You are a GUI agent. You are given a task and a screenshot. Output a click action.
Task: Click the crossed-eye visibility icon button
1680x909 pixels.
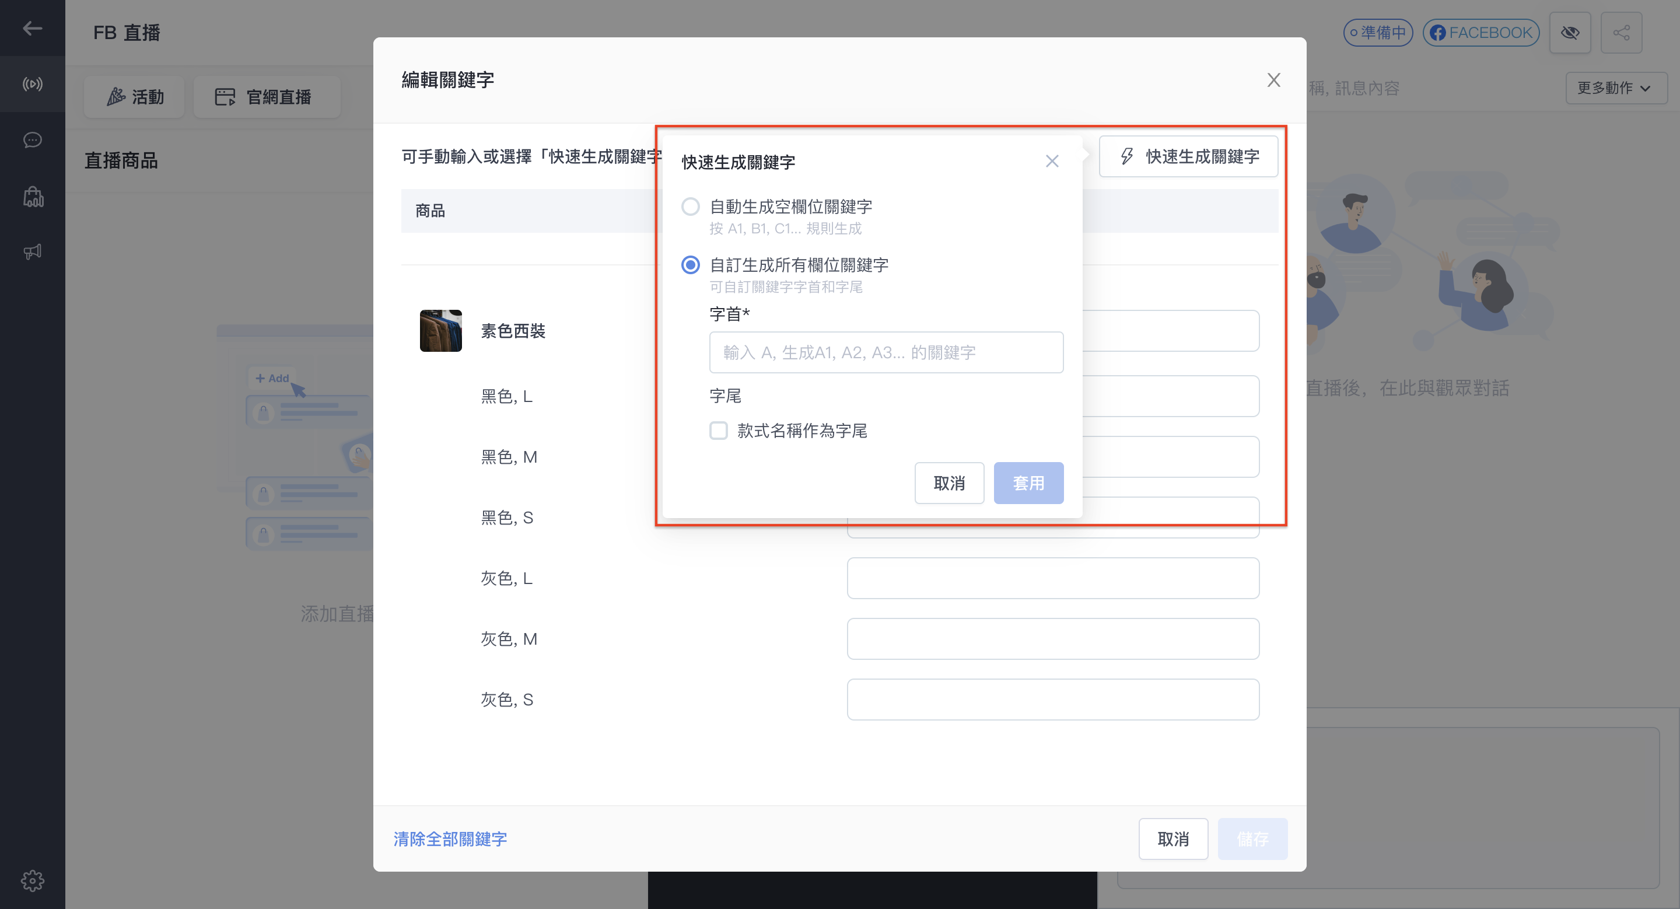[1570, 33]
